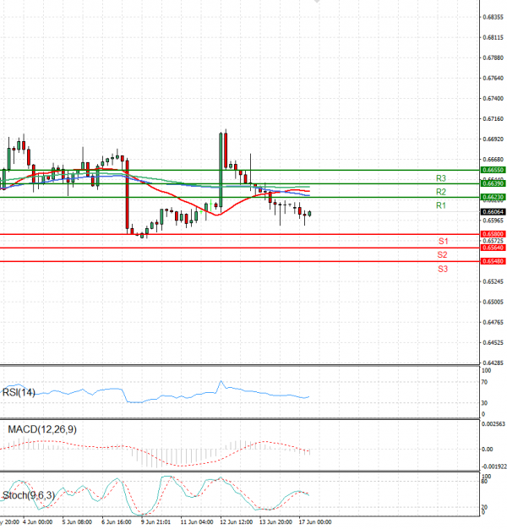507x529 pixels.
Task: Click the 6 Jun 16:00 time label
Action: click(x=117, y=522)
